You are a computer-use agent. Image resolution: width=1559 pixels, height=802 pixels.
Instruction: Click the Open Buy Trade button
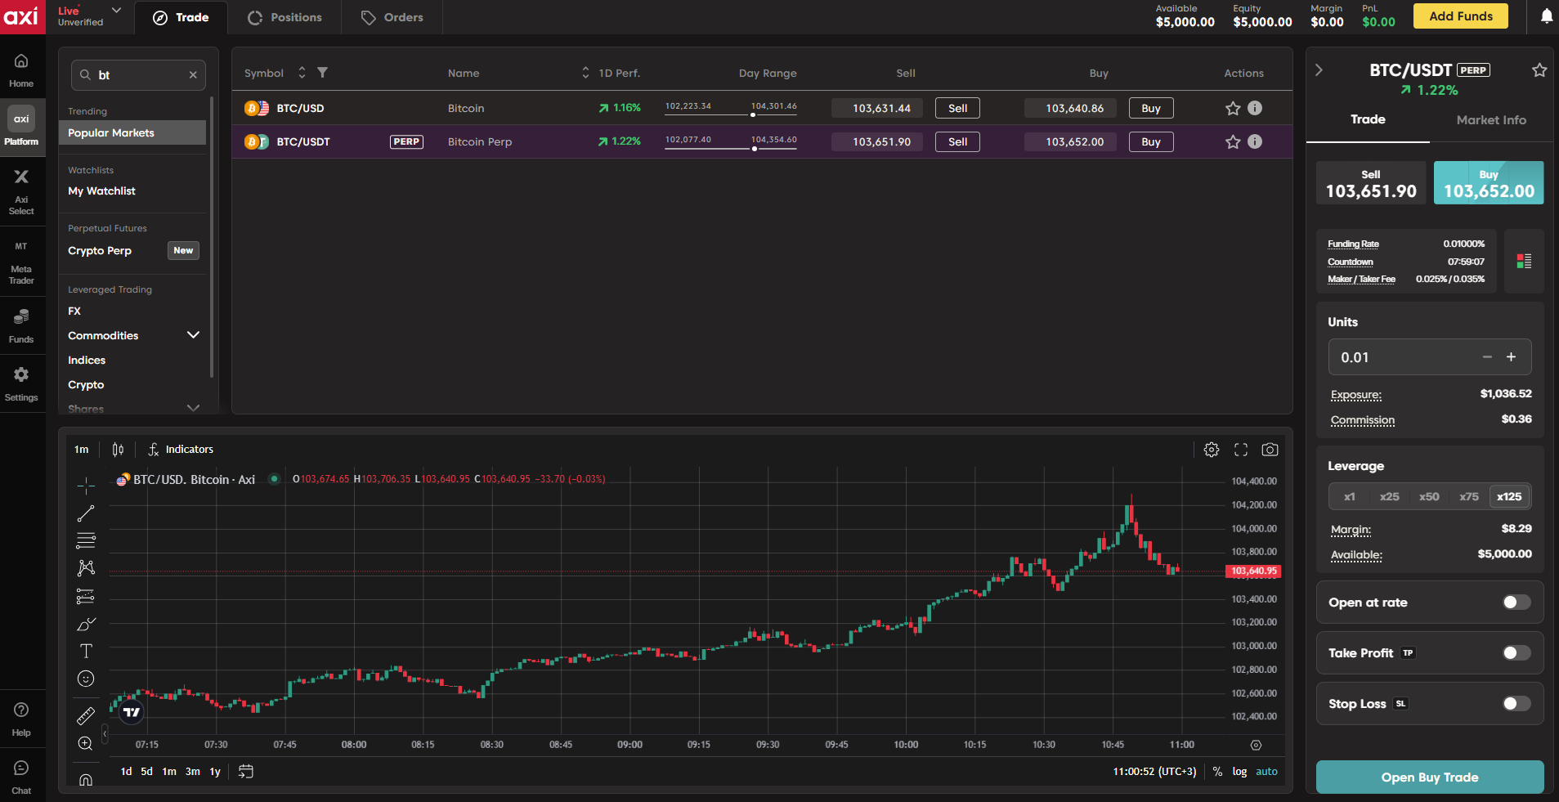point(1429,777)
